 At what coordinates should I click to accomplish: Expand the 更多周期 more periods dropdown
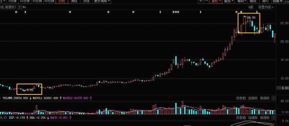(x=102, y=1)
